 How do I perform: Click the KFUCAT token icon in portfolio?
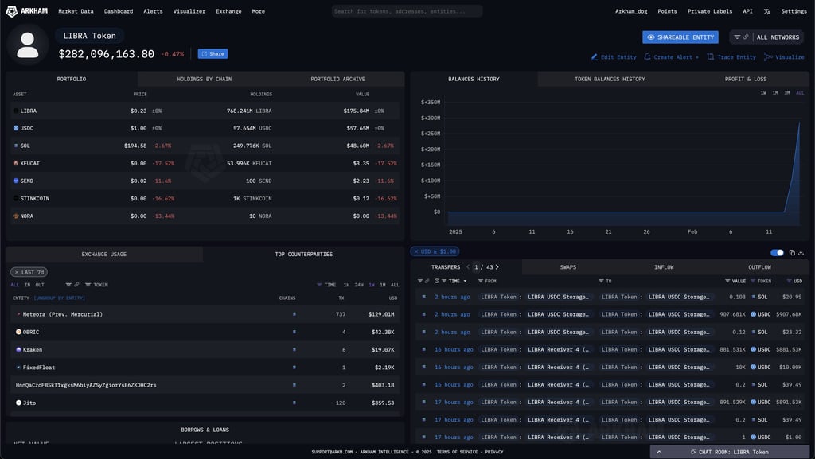click(16, 163)
